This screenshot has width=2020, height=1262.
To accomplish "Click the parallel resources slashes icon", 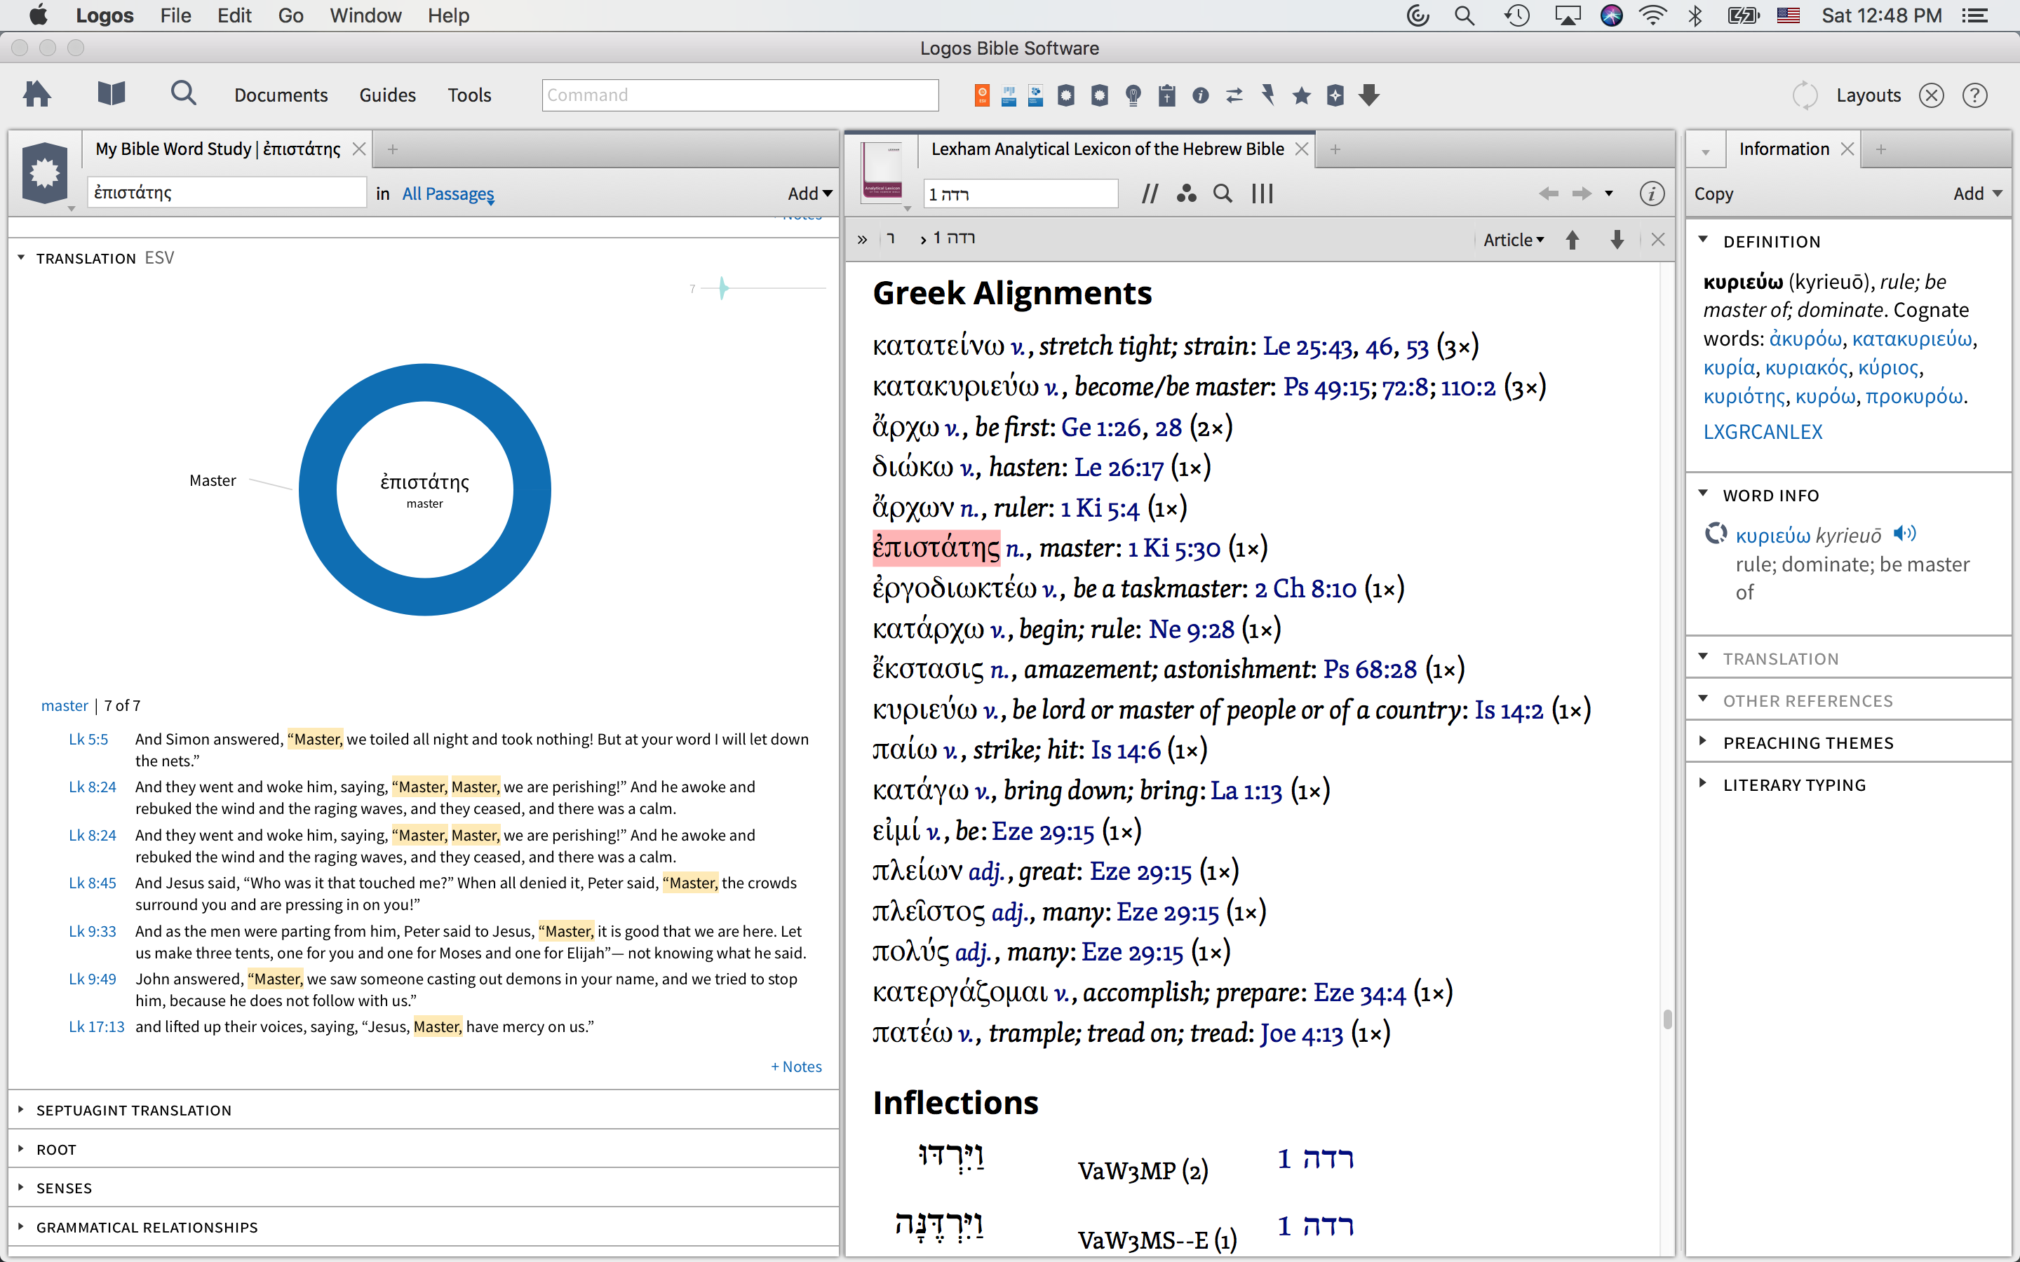I will pos(1150,194).
